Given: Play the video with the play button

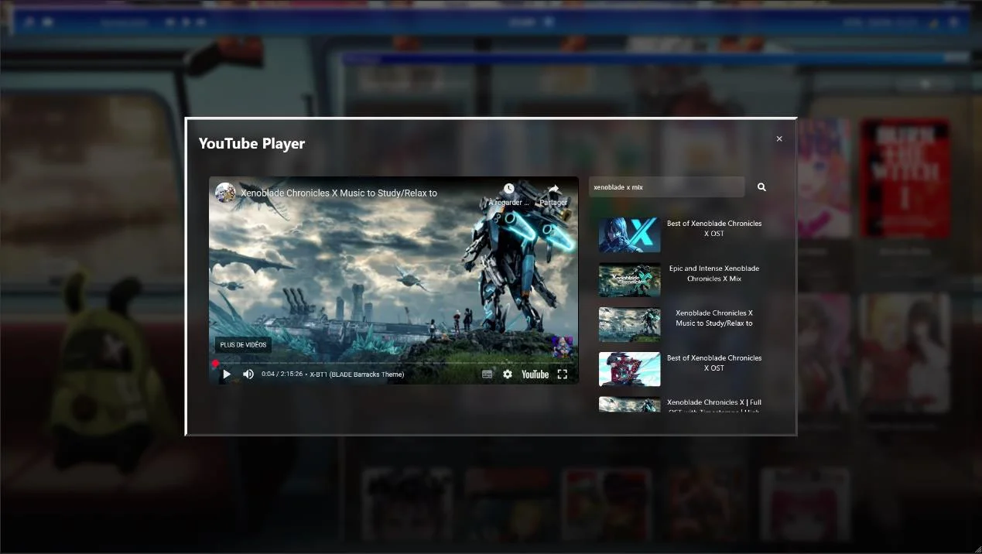Looking at the screenshot, I should (227, 374).
